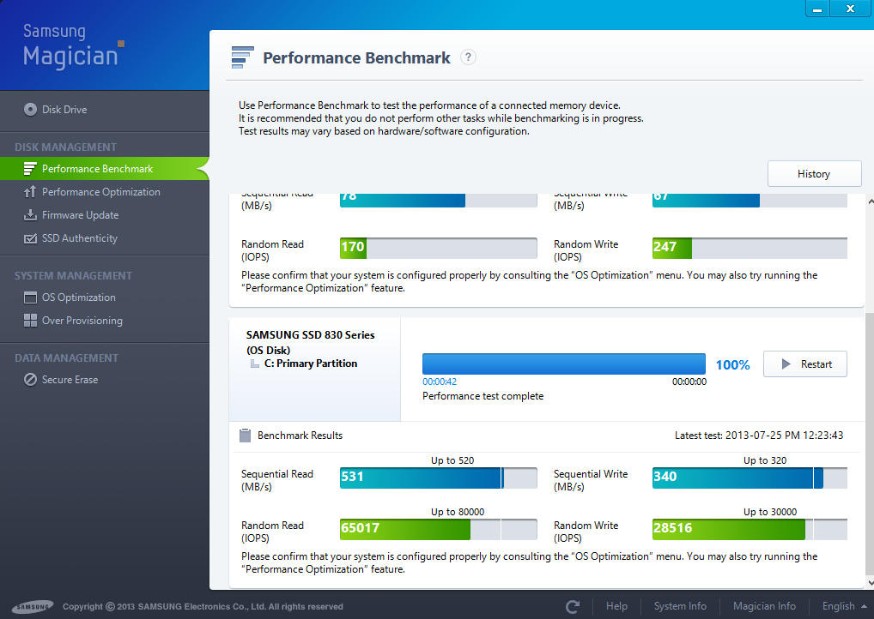This screenshot has width=874, height=619.
Task: Click the Firmware Update download icon
Action: (30, 215)
